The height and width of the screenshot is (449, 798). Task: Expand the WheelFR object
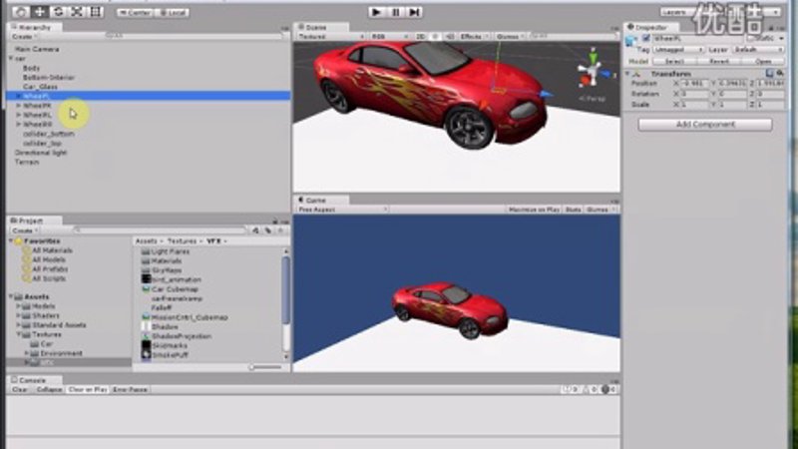click(x=19, y=106)
